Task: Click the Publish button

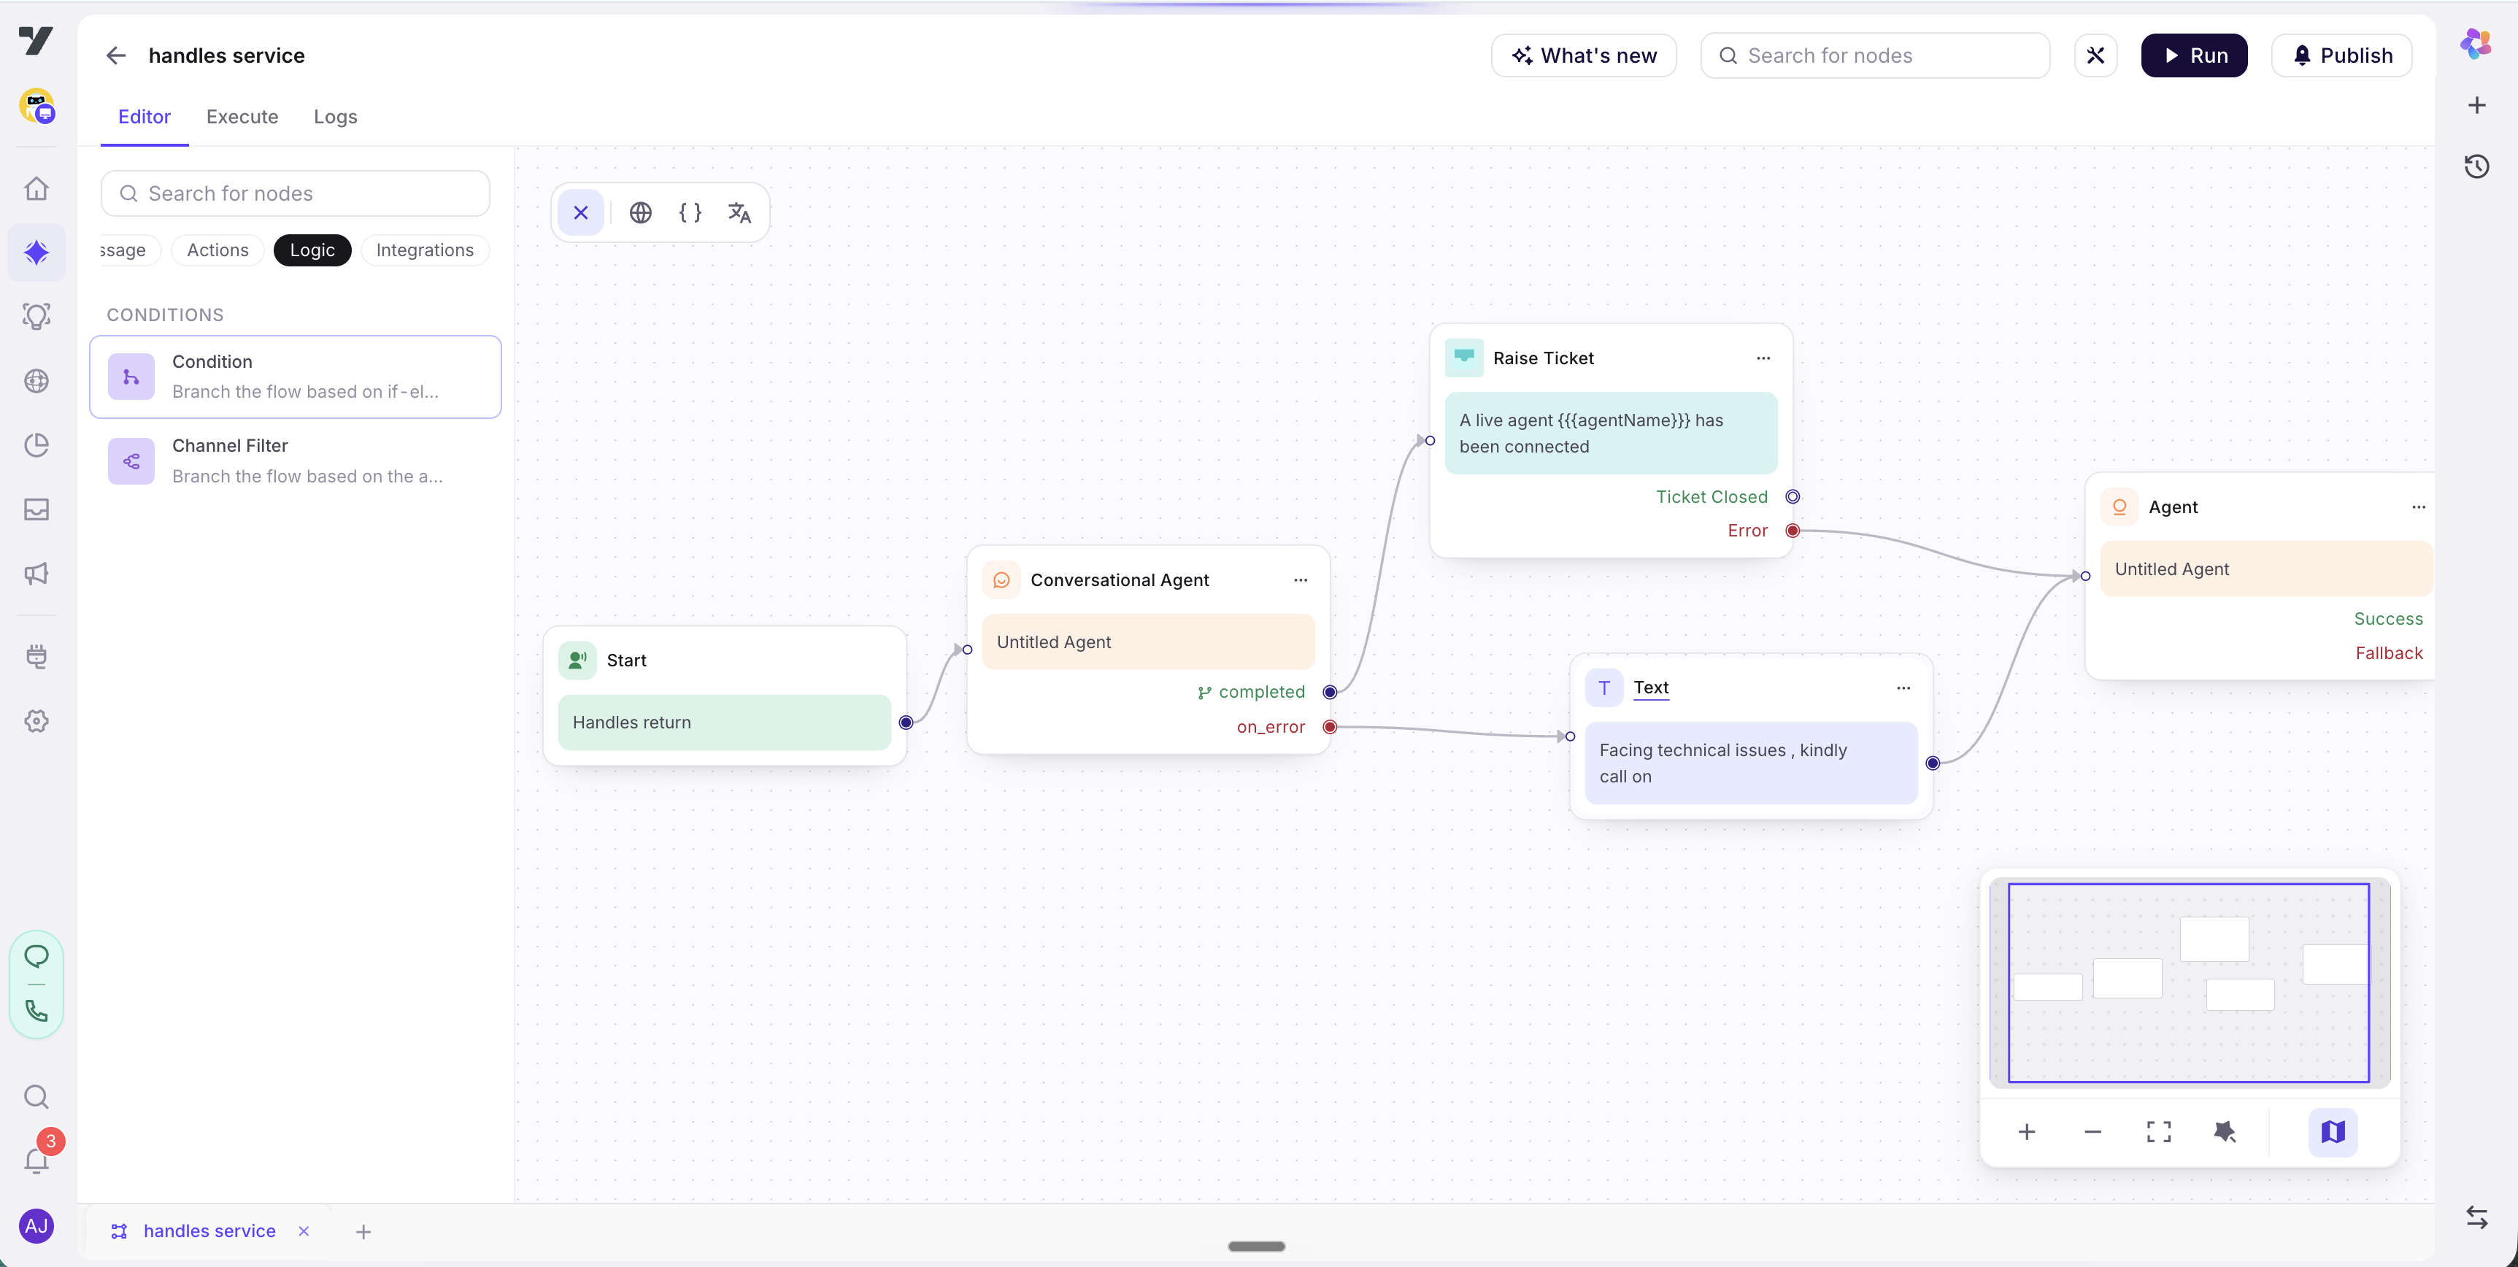Action: 2341,55
